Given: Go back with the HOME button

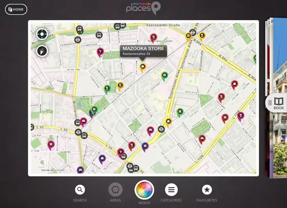Looking at the screenshot, I should 16,9.
